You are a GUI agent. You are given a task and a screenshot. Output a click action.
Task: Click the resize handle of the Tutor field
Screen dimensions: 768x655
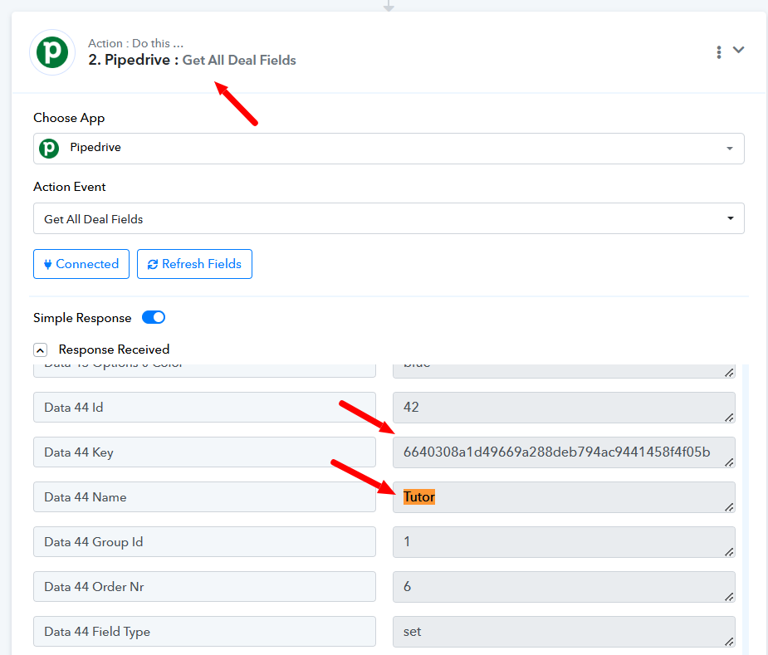[x=729, y=507]
